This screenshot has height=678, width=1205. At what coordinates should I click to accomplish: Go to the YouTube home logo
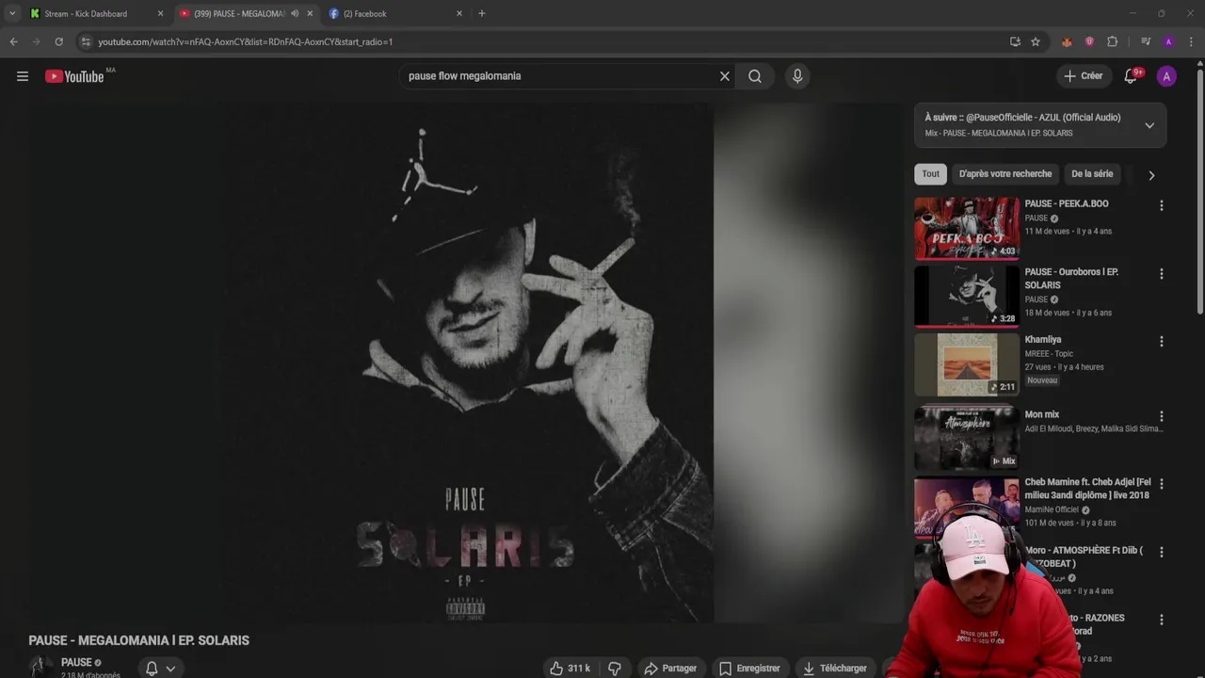[x=74, y=76]
